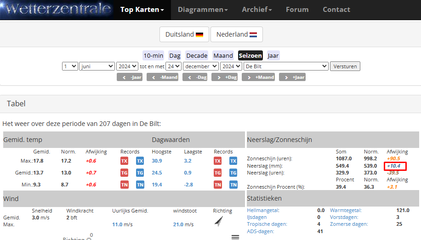This screenshot has width=421, height=240.
Task: Open the end month dropdown showing december
Action: [x=200, y=66]
